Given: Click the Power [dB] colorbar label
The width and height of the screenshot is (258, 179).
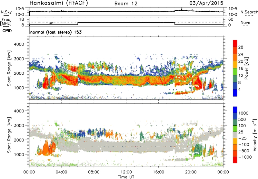Looking at the screenshot, I should [246, 68].
